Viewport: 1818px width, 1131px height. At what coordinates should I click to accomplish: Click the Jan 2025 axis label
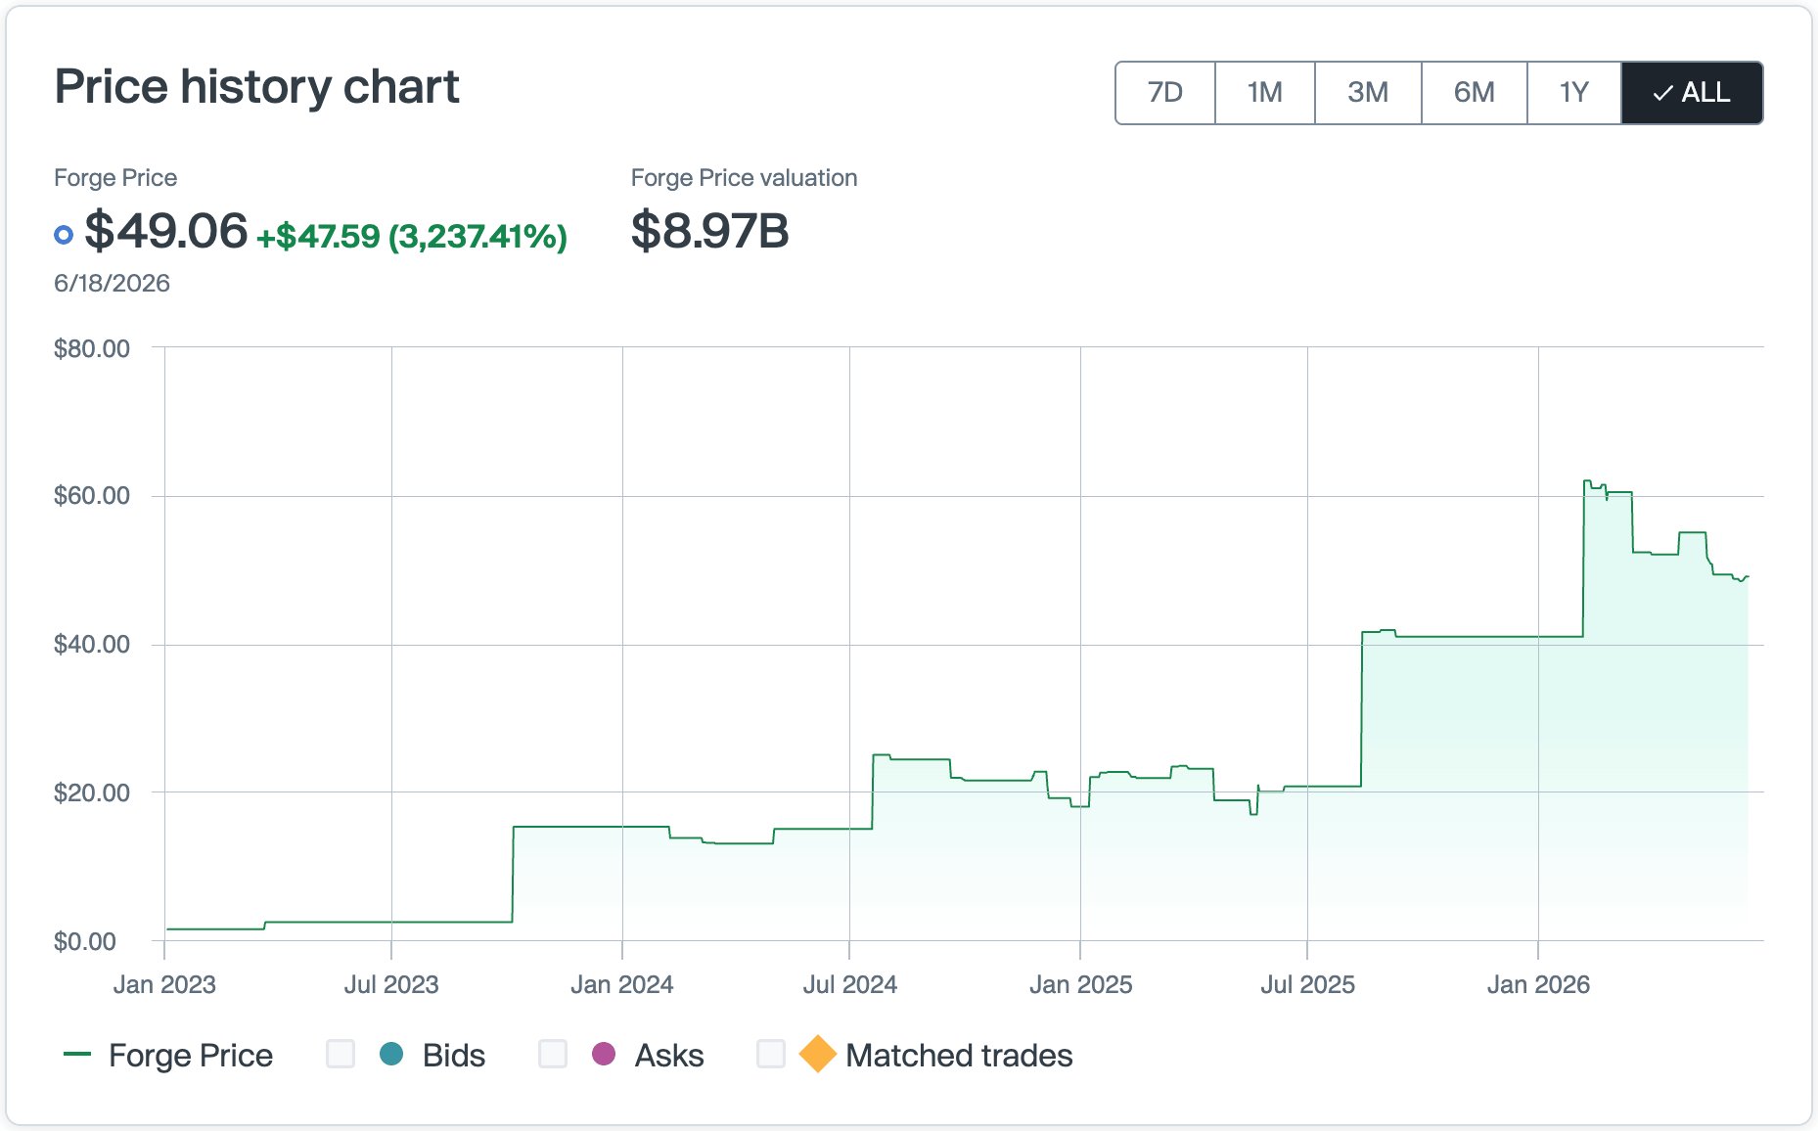click(1081, 984)
